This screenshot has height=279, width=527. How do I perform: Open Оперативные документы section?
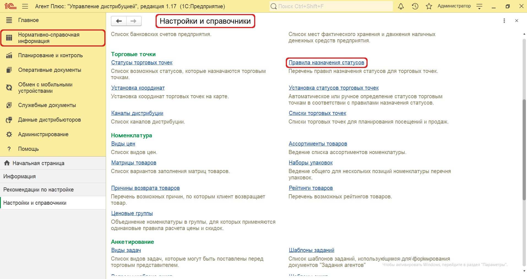(x=53, y=70)
